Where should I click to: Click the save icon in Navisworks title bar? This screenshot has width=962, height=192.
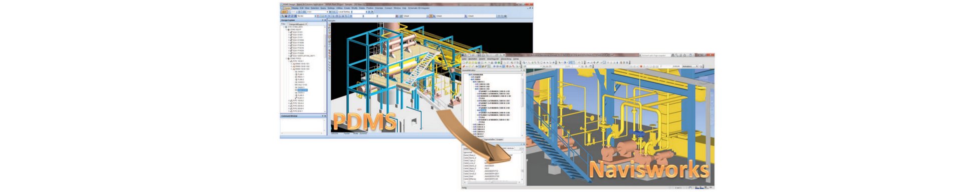479,55
